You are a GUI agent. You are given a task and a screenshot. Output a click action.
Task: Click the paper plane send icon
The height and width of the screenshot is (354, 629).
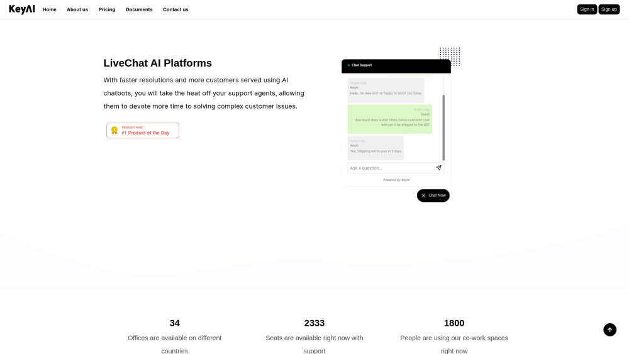coord(438,168)
